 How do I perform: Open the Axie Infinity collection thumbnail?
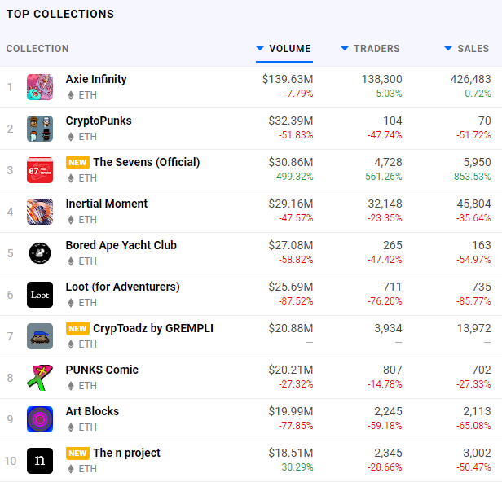[40, 87]
